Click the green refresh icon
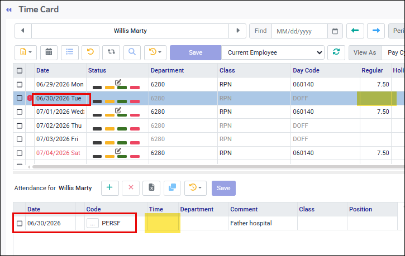 [x=336, y=52]
